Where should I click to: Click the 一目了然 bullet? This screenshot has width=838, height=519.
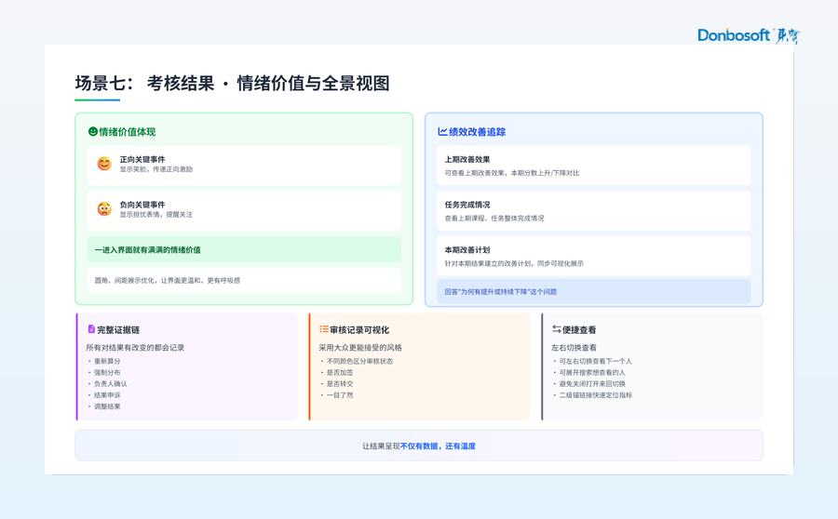pos(339,395)
